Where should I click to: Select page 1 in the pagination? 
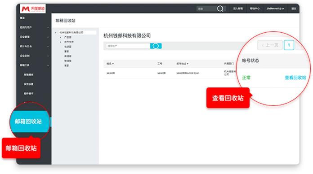coord(289,45)
